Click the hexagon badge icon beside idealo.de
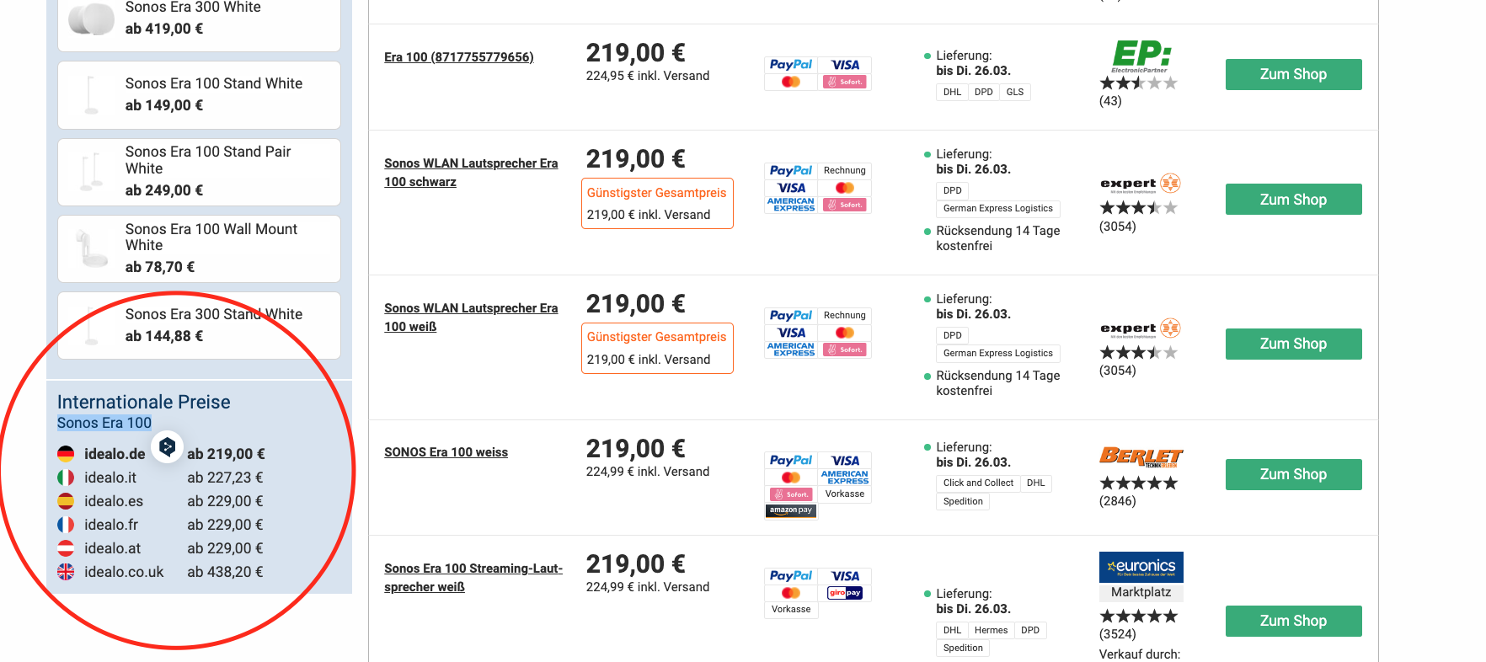This screenshot has width=1486, height=662. coord(168,446)
